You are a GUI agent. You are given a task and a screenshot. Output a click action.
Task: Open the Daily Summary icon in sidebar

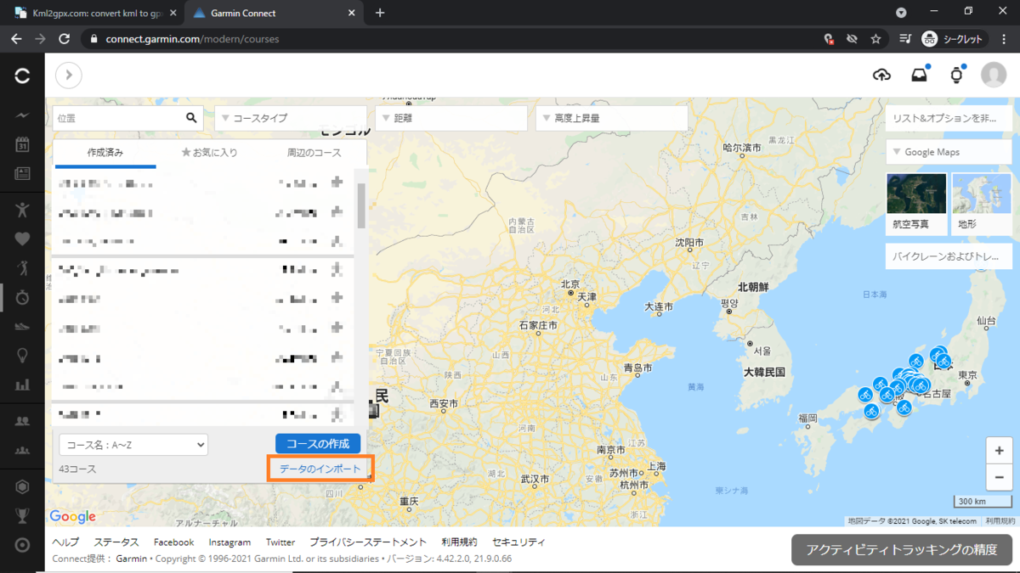pyautogui.click(x=23, y=115)
